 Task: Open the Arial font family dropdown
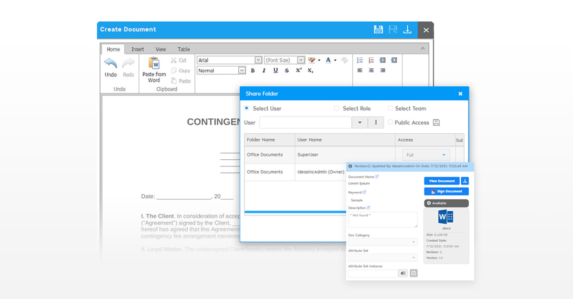(x=258, y=60)
